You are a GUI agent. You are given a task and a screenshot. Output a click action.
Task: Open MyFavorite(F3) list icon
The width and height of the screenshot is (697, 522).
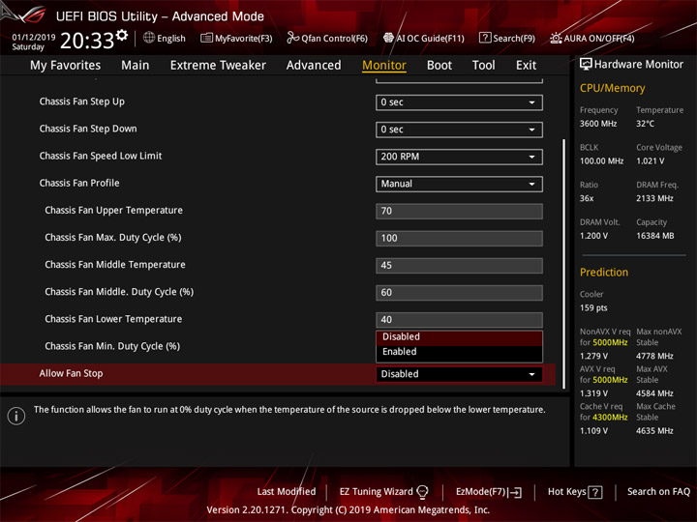[206, 38]
